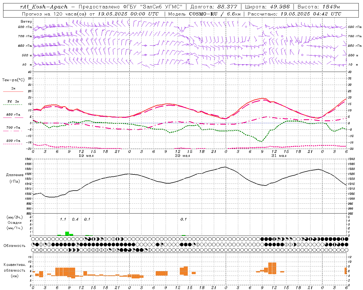Click the Тем-ра(°C) axis title
The height and width of the screenshot is (290, 363).
pyautogui.click(x=13, y=80)
